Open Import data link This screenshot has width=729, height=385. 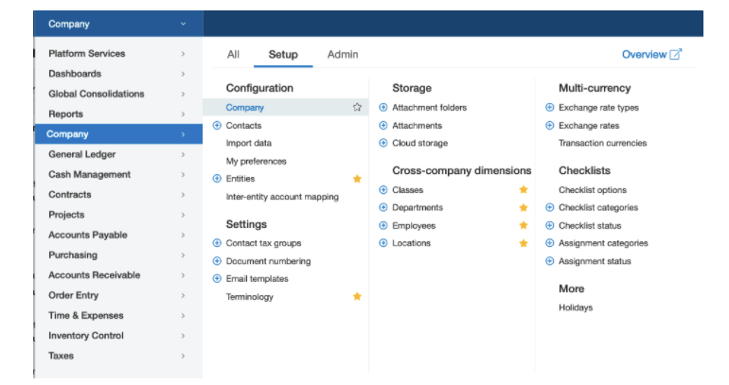(249, 143)
